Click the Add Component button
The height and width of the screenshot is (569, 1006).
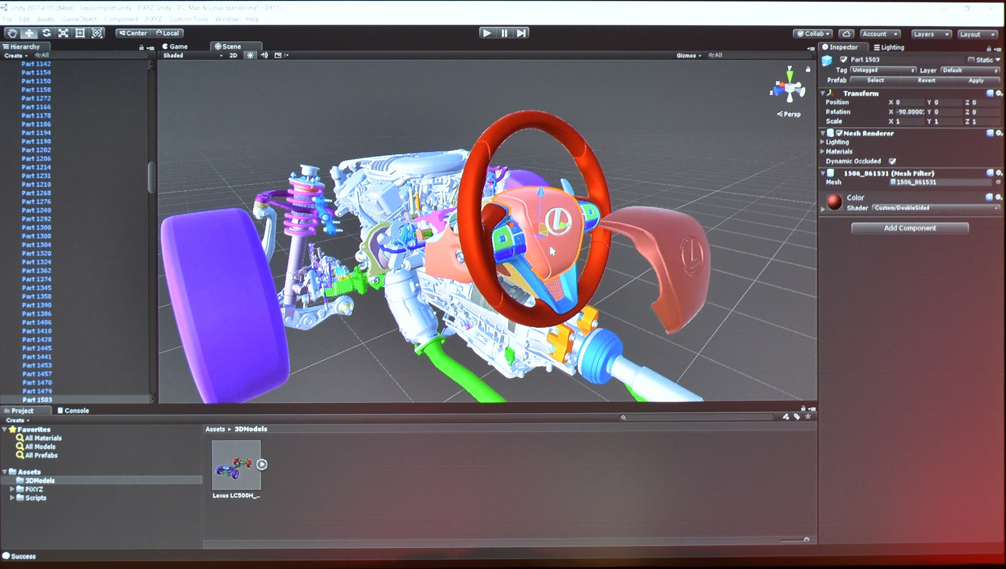(910, 228)
